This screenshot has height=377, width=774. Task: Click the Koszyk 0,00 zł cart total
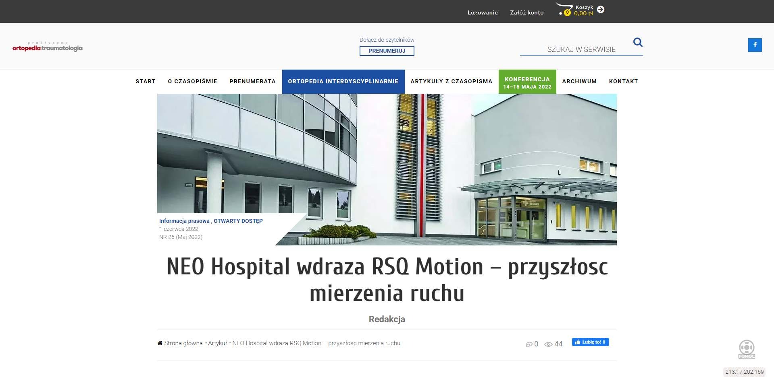[x=584, y=10]
